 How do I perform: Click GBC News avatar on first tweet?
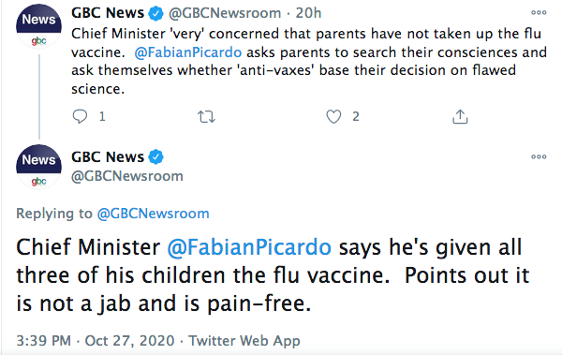tap(38, 26)
